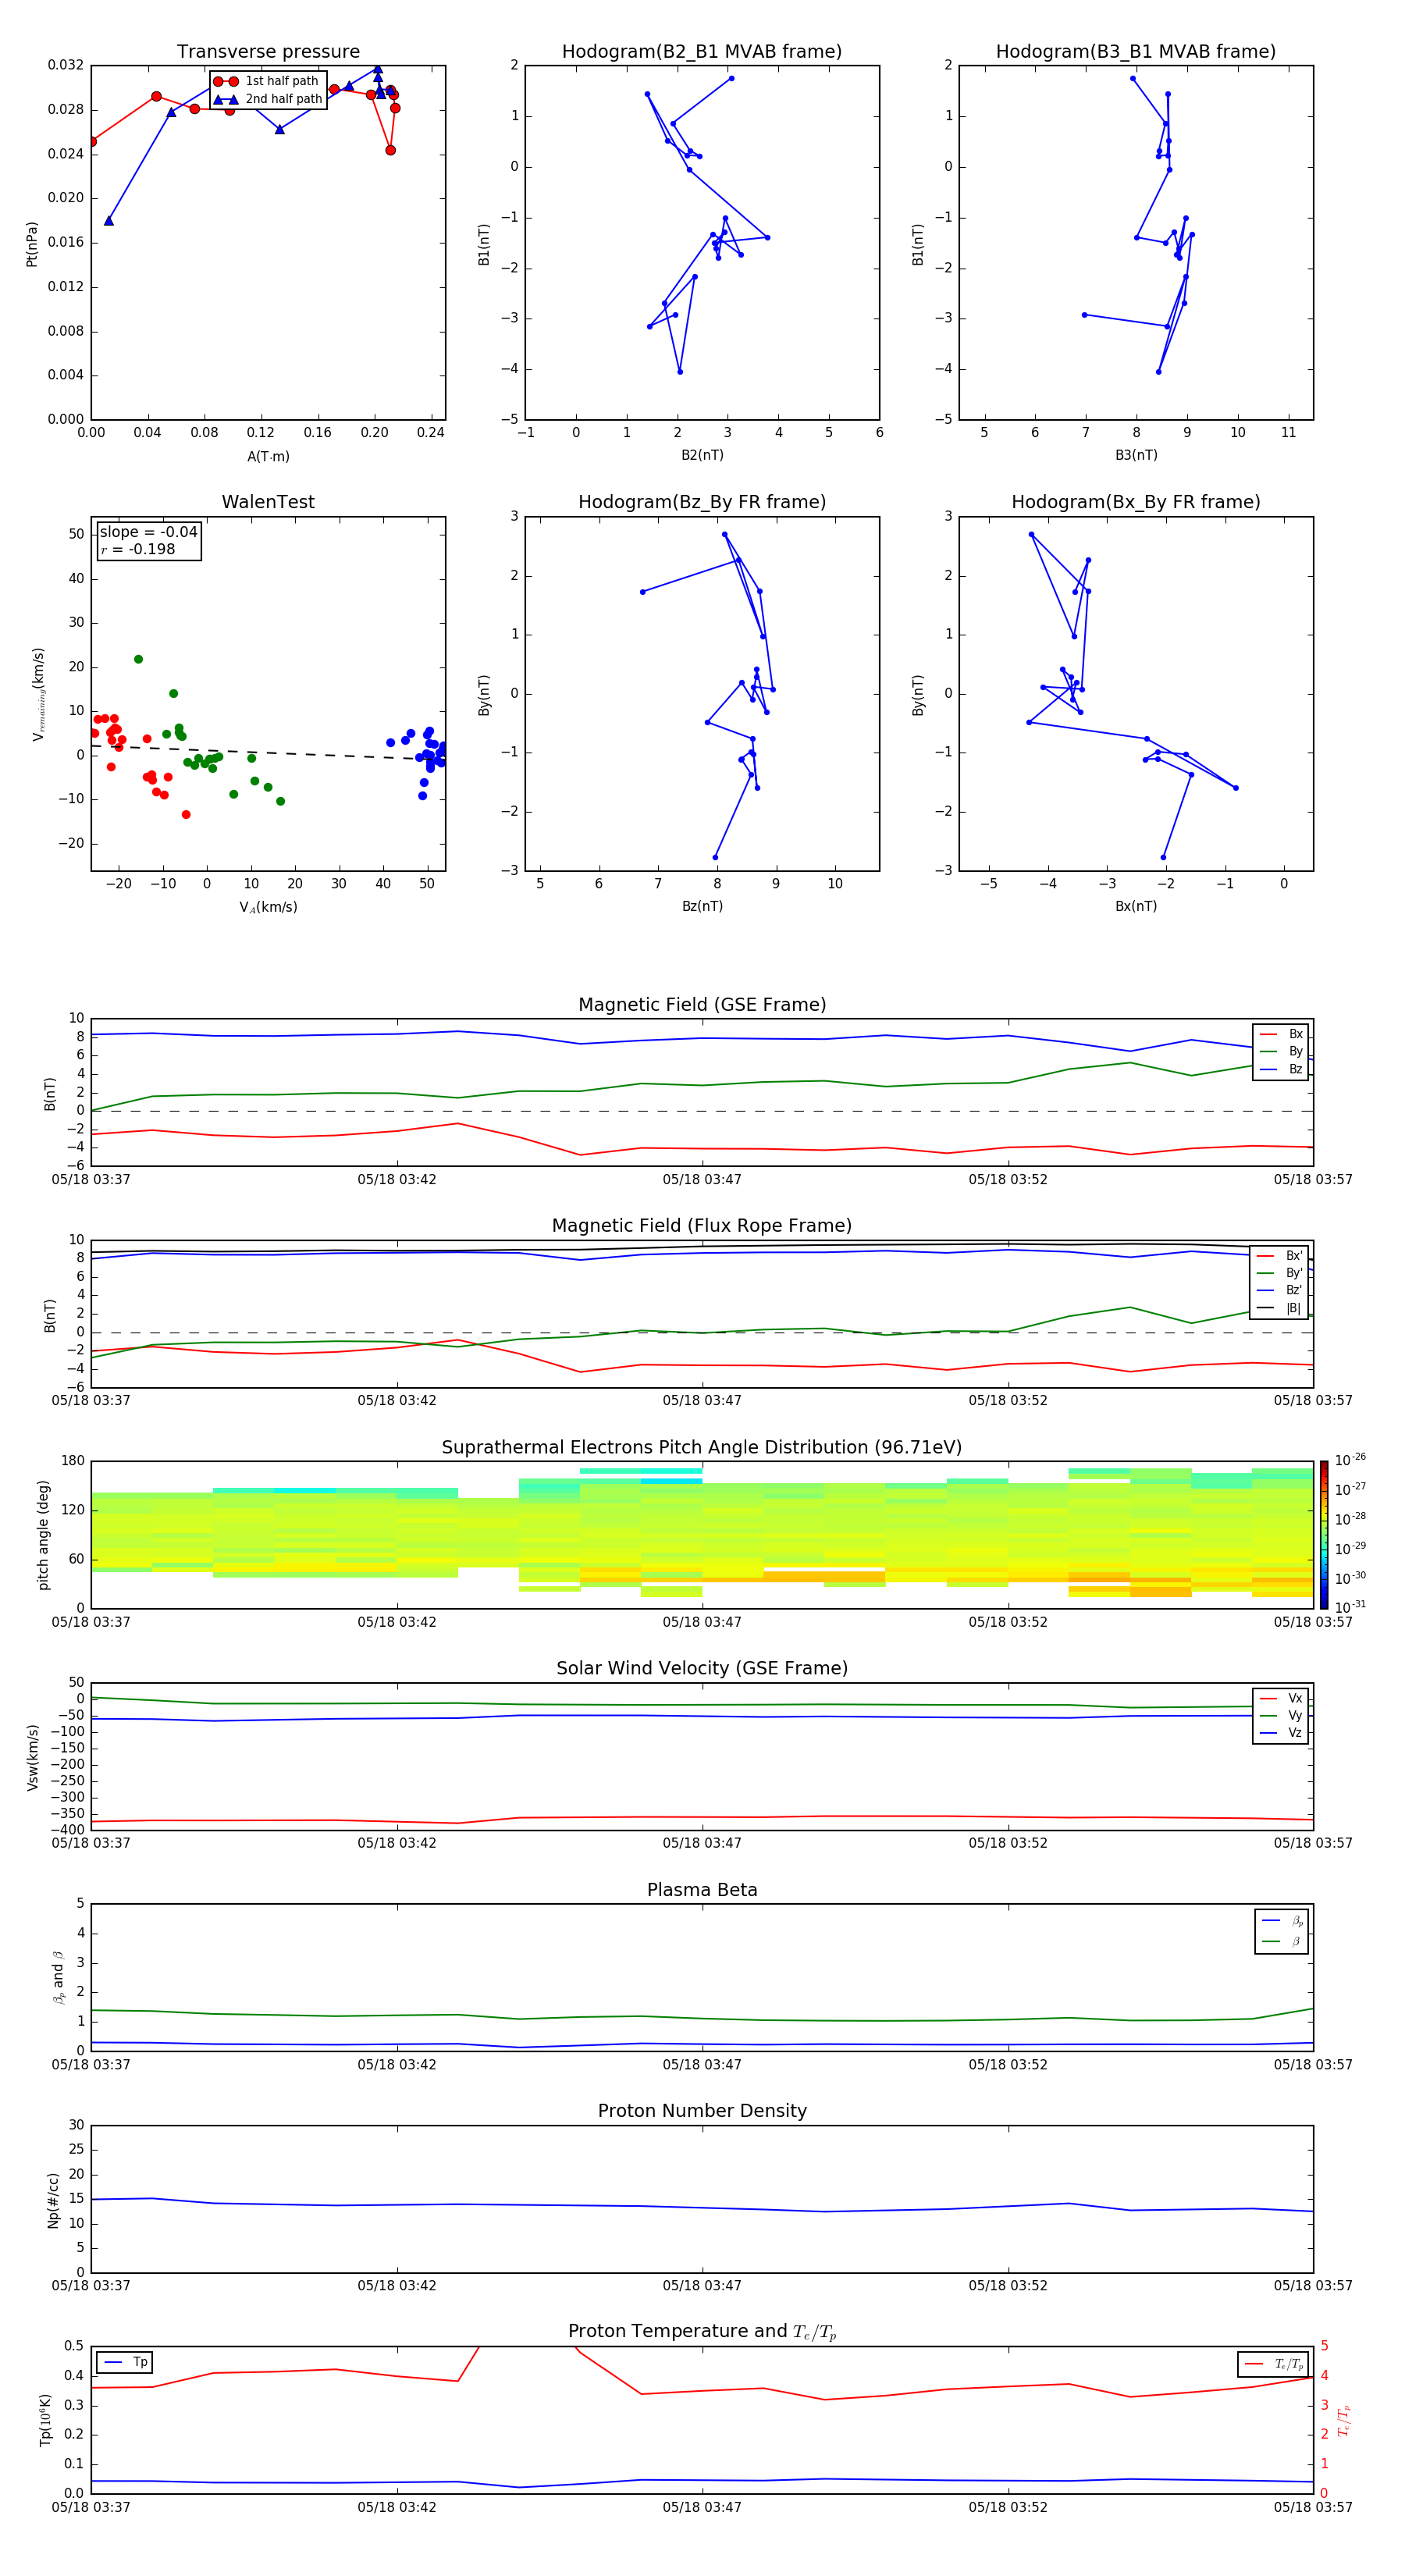Click the "Solar Wind Velocity (GSE Frame)" title

click(702, 1668)
